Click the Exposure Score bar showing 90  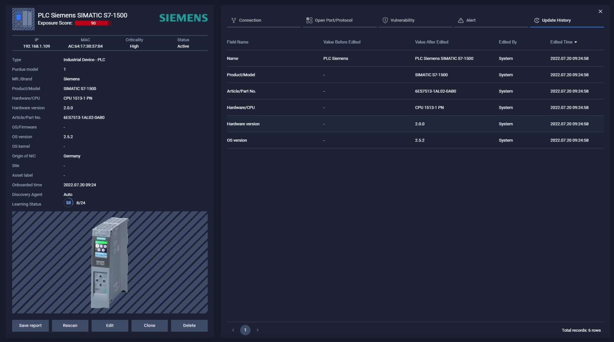93,23
